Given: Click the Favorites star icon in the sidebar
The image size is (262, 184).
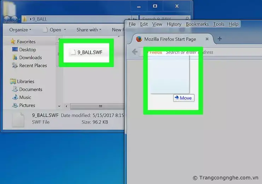Looking at the screenshot, I should tap(13, 42).
